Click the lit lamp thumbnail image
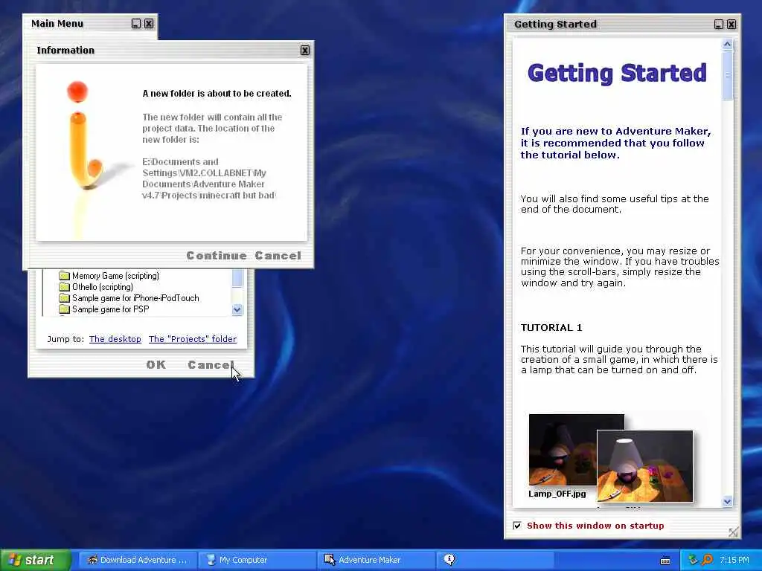Viewport: 762px width, 571px height. point(645,466)
